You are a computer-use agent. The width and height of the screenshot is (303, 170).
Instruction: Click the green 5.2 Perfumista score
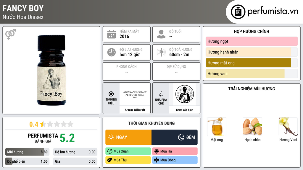67,138
